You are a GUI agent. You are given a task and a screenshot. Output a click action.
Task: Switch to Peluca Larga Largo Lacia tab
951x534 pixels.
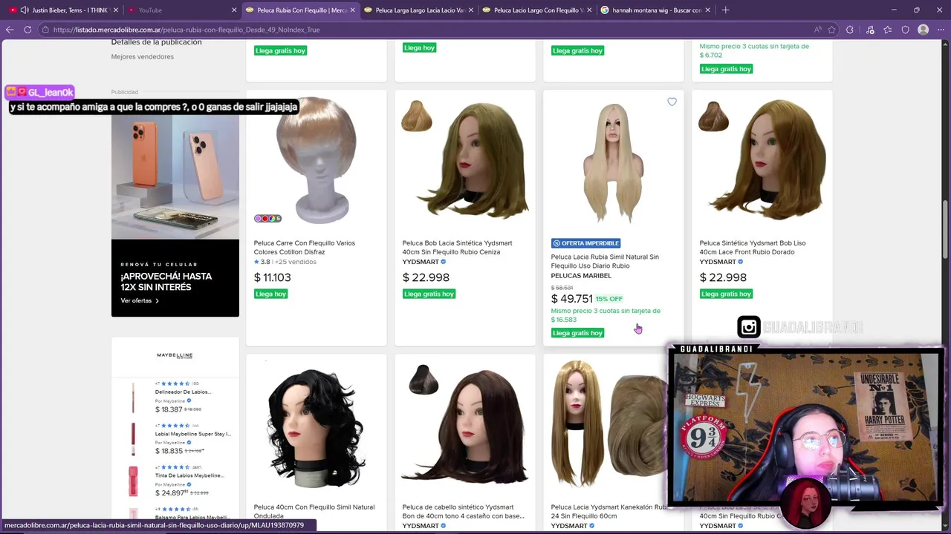point(418,10)
